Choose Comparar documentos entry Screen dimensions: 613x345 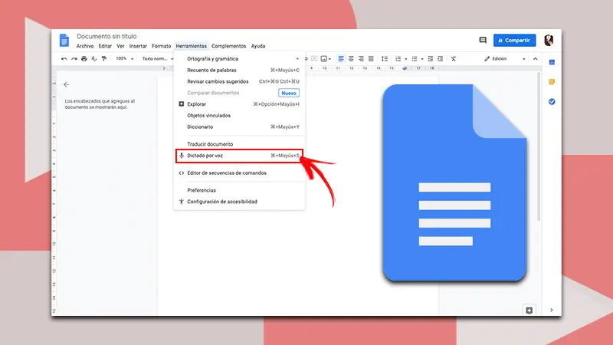pyautogui.click(x=239, y=93)
